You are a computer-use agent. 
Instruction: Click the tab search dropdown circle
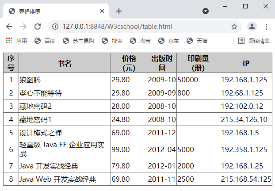coord(206,11)
